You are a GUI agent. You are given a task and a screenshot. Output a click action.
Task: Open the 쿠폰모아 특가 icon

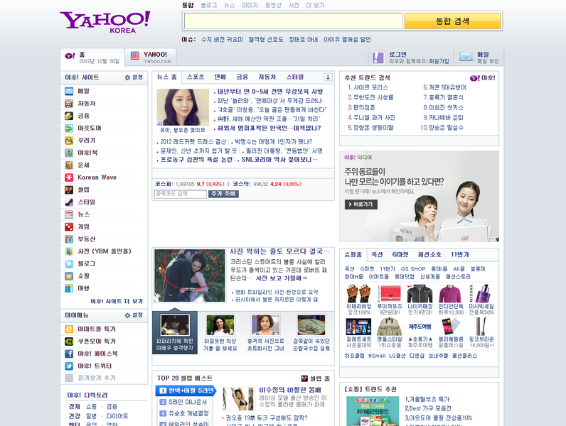coord(68,342)
